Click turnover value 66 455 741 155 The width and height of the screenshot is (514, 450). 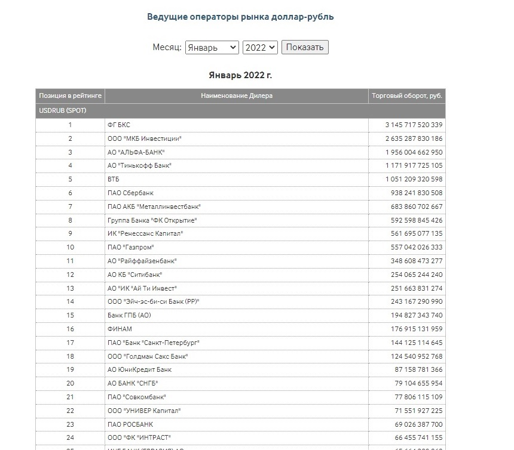(x=418, y=438)
